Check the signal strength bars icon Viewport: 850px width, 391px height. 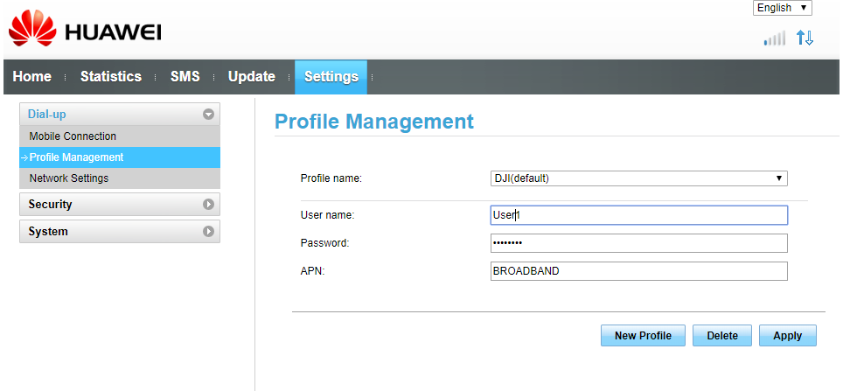click(775, 38)
